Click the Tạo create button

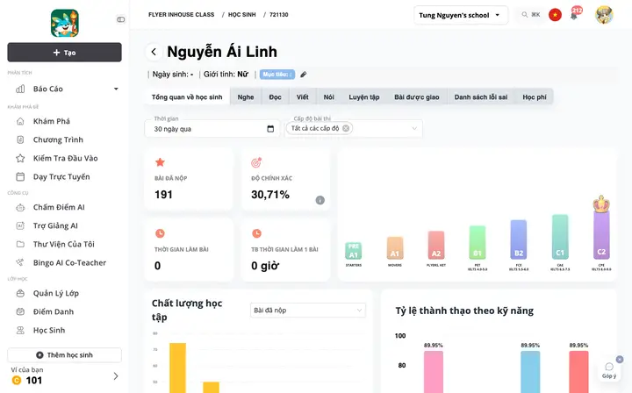pos(64,53)
